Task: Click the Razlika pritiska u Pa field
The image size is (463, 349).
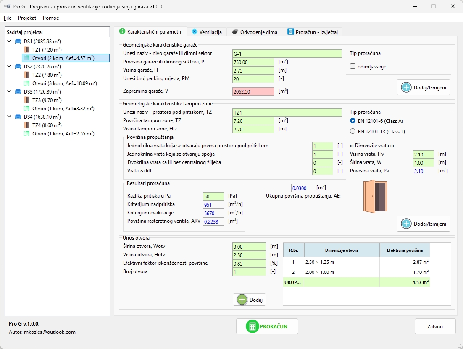Action: tap(213, 196)
